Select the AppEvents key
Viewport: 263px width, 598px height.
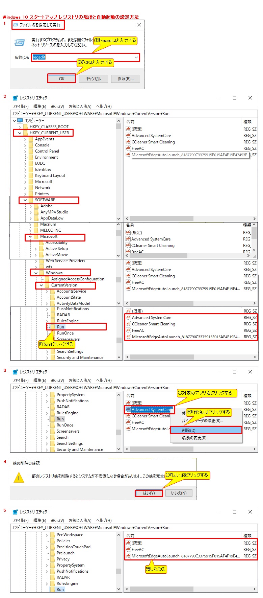pyautogui.click(x=45, y=139)
